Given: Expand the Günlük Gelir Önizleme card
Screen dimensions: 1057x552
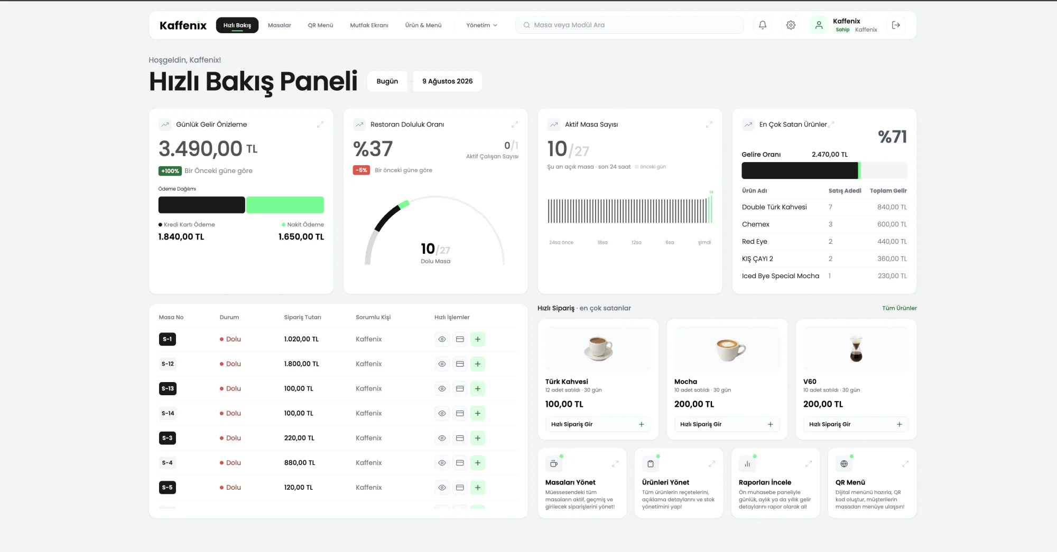Looking at the screenshot, I should pos(320,125).
